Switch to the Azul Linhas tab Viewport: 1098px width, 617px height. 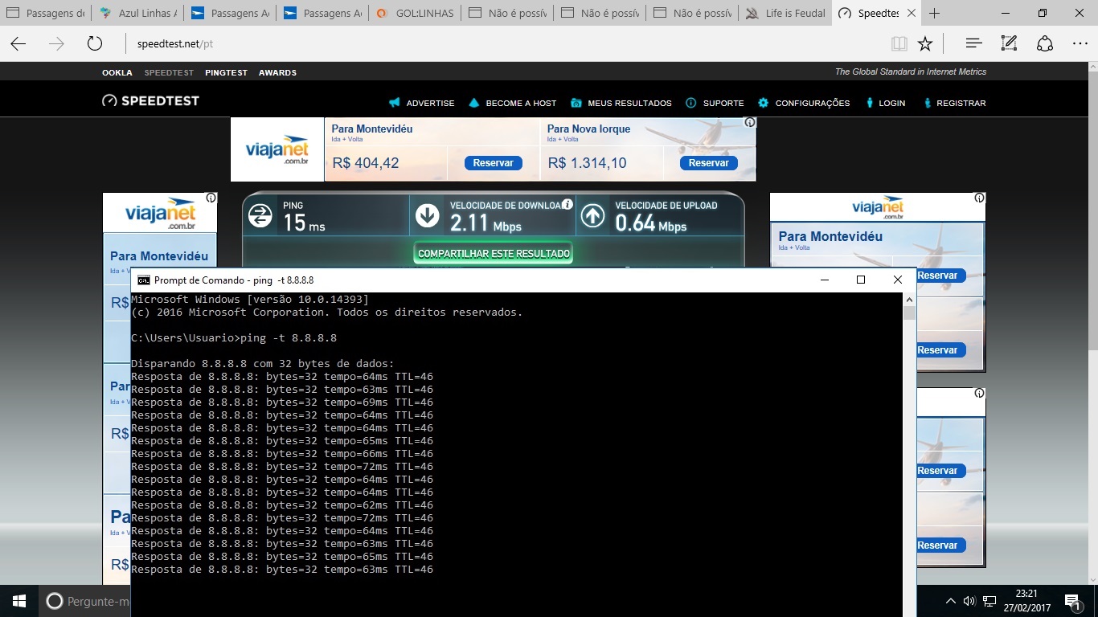137,13
